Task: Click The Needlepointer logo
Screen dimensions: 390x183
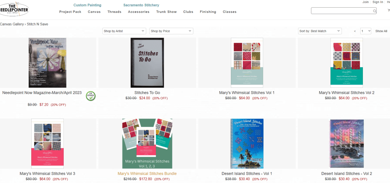Action: (14, 9)
